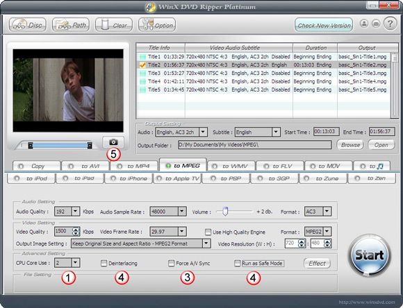
Task: Click the video width 720 stepper
Action: [302, 243]
